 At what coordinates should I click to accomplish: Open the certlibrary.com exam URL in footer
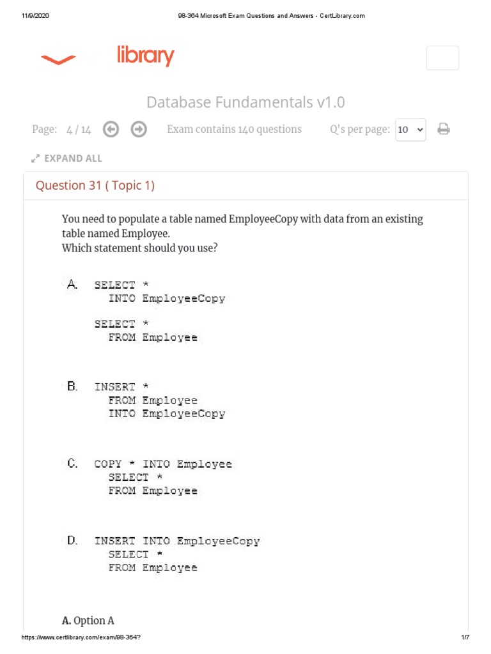pyautogui.click(x=81, y=638)
